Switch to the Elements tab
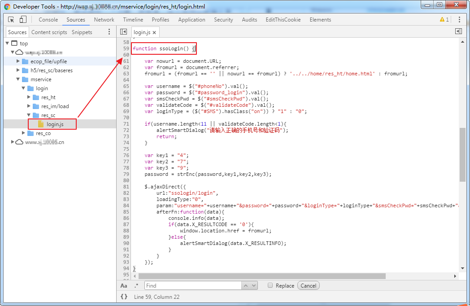470x306 pixels. click(320, 19)
